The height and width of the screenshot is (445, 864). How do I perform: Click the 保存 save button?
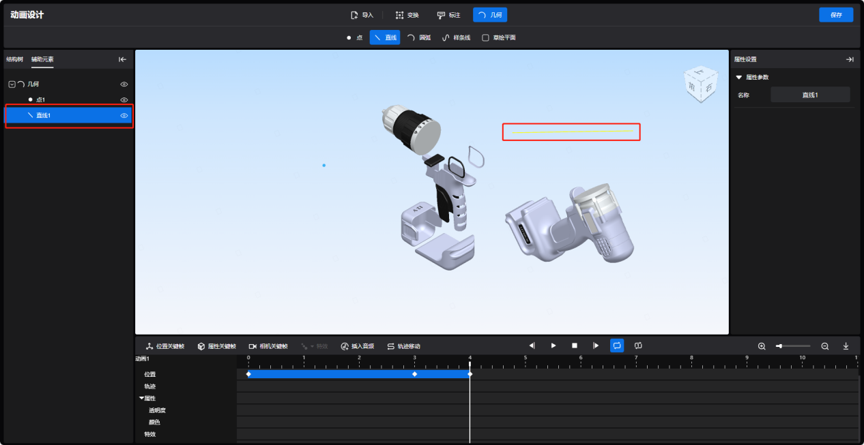[836, 15]
